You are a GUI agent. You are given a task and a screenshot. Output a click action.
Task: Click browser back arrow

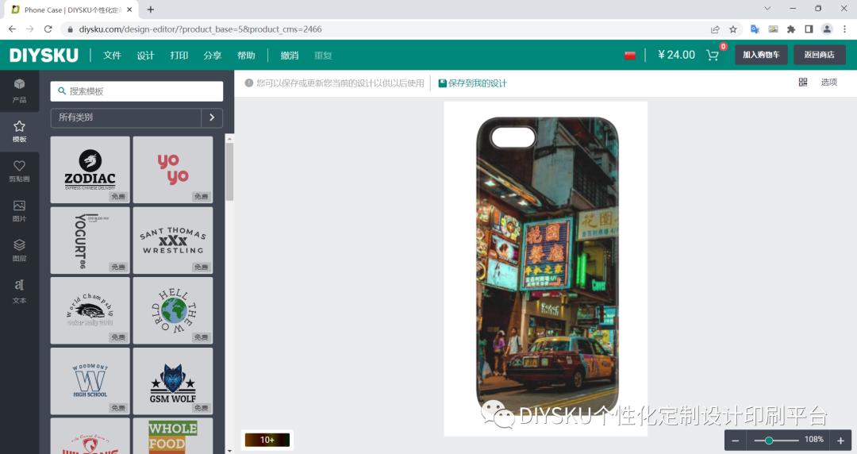[x=12, y=29]
